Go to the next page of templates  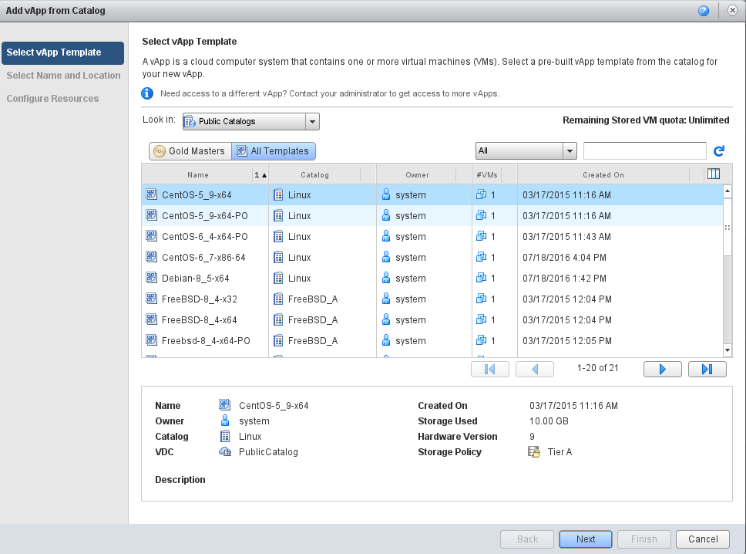(x=662, y=369)
